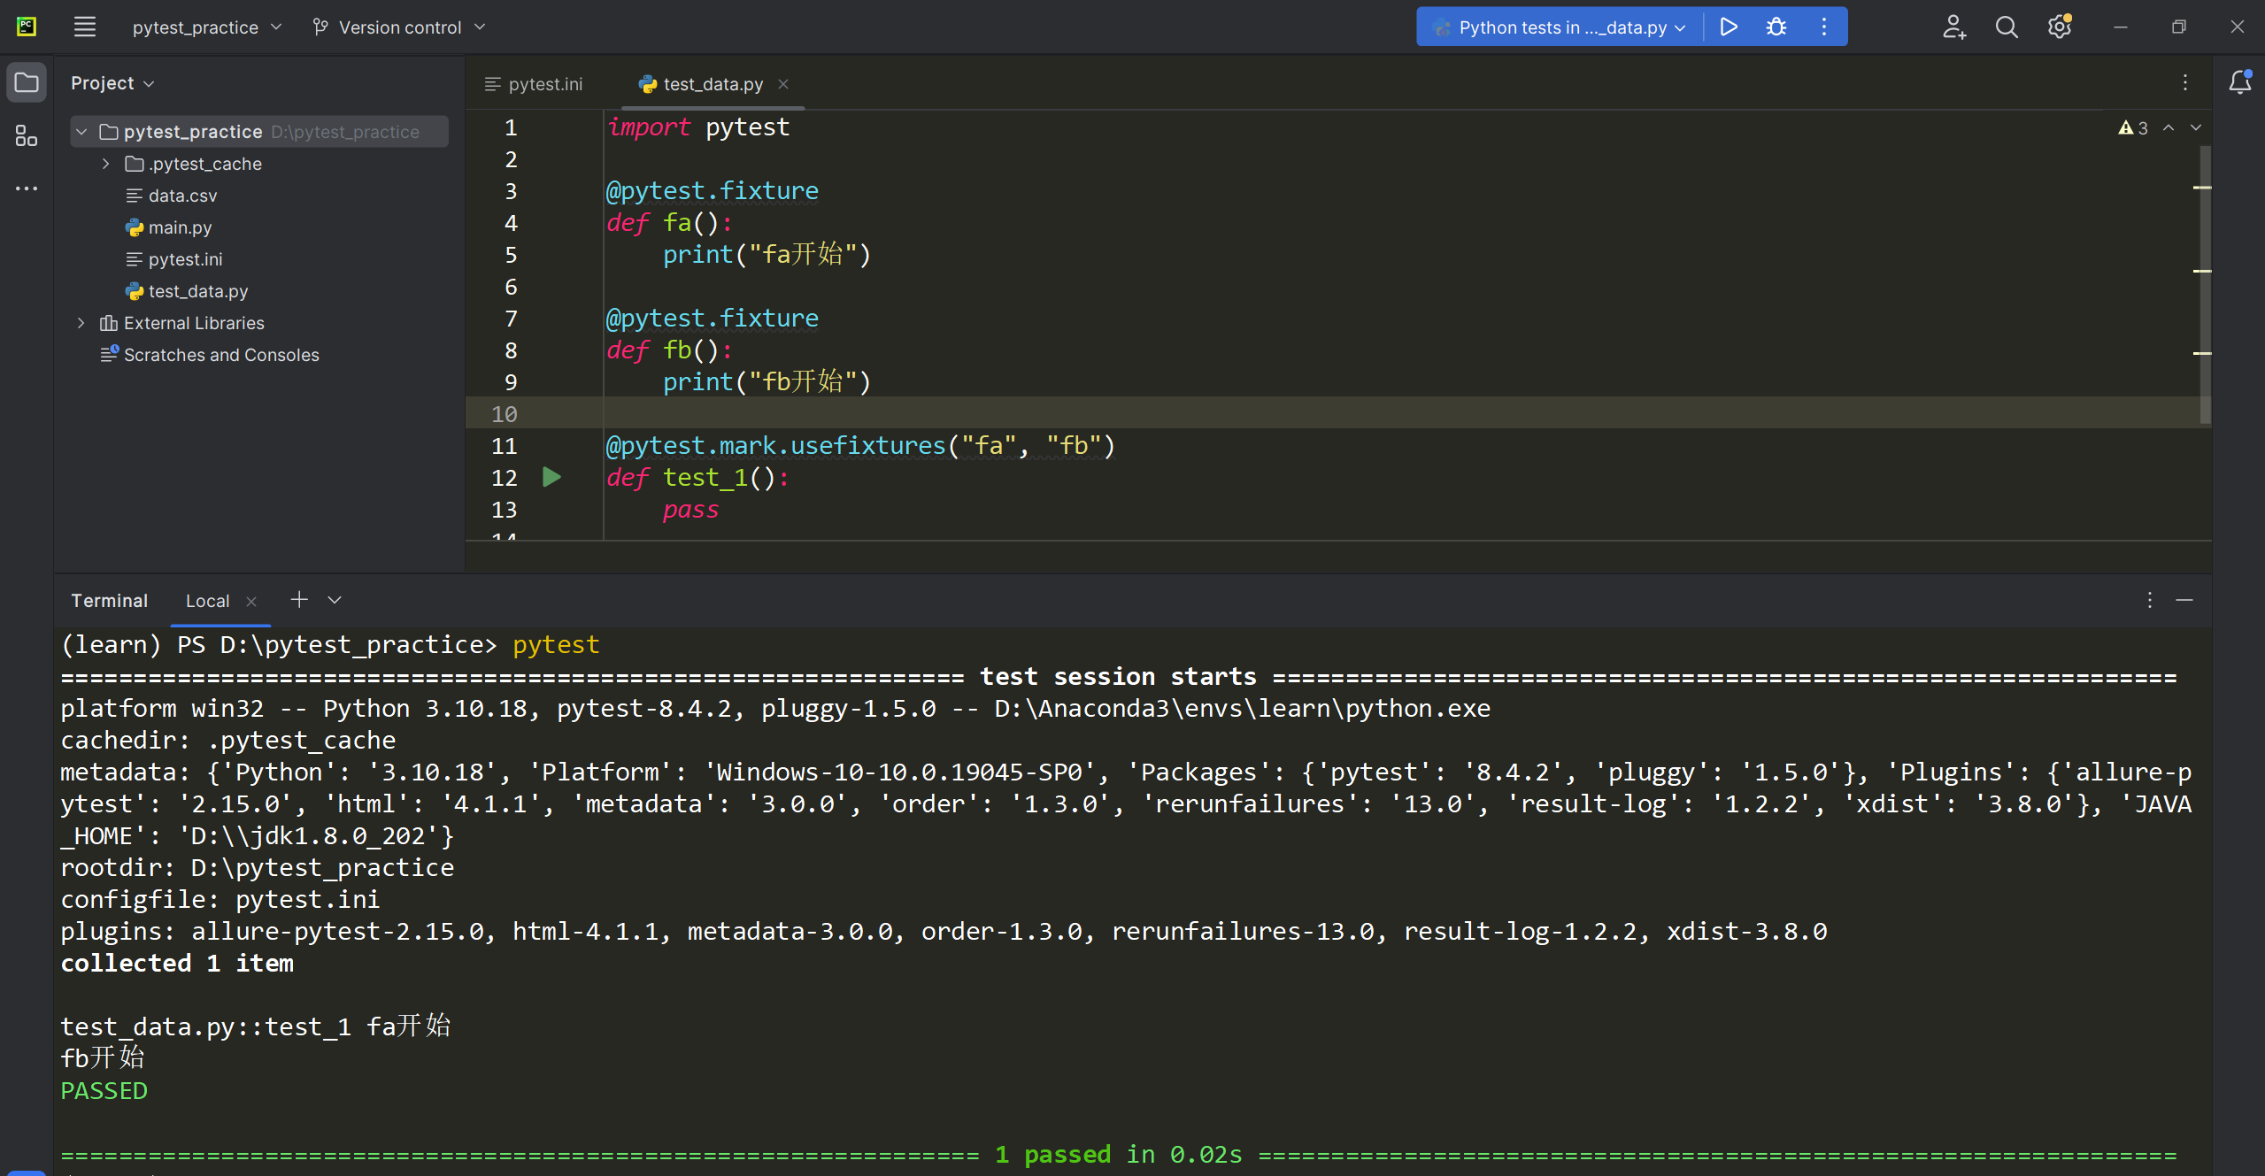Open run configuration dropdown Python tests
Screen dimensions: 2265x1176
click(x=1562, y=27)
